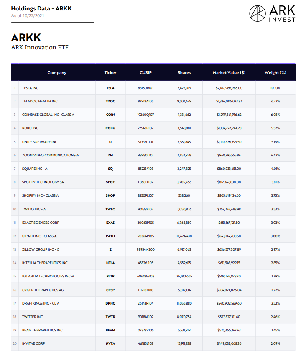
Task: Select the DKNG ticker
Action: pyautogui.click(x=110, y=304)
